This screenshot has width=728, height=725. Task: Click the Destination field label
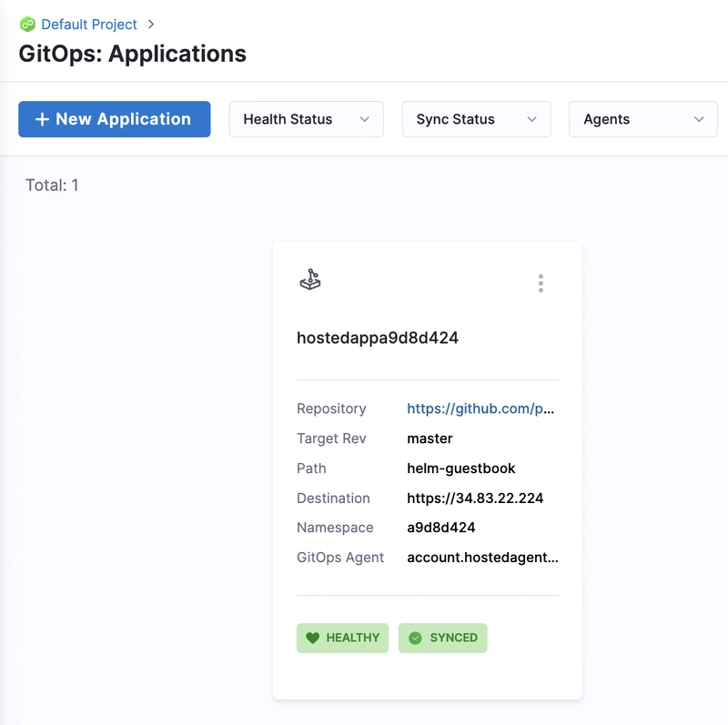[x=333, y=498]
